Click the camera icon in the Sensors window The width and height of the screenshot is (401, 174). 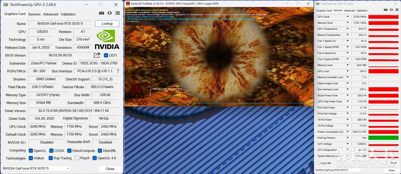click(385, 10)
